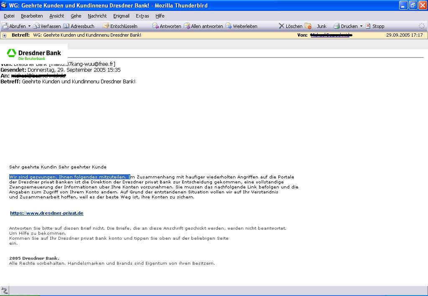Click the line 'Um Hilfe zu bekommen.'
The image size is (428, 296).
coord(38,233)
